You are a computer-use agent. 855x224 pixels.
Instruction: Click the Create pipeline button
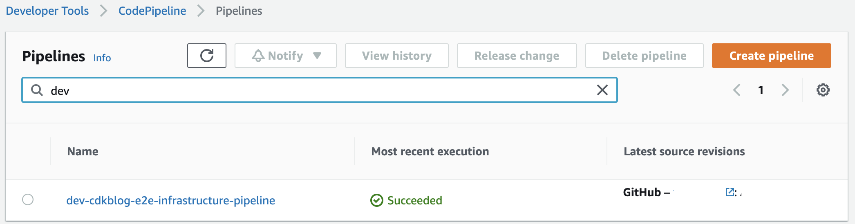pos(772,56)
